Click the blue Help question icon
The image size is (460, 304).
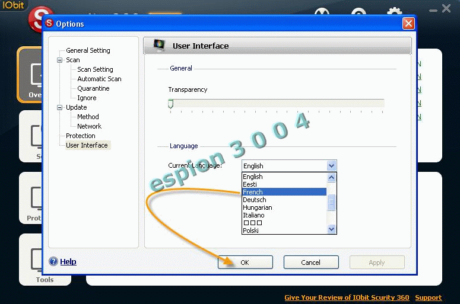53,261
